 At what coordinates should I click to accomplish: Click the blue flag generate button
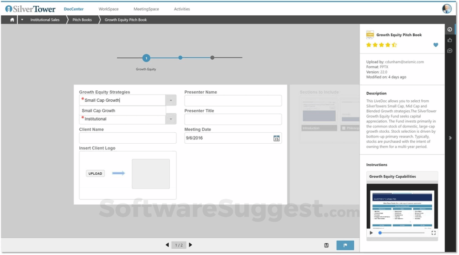(x=345, y=245)
